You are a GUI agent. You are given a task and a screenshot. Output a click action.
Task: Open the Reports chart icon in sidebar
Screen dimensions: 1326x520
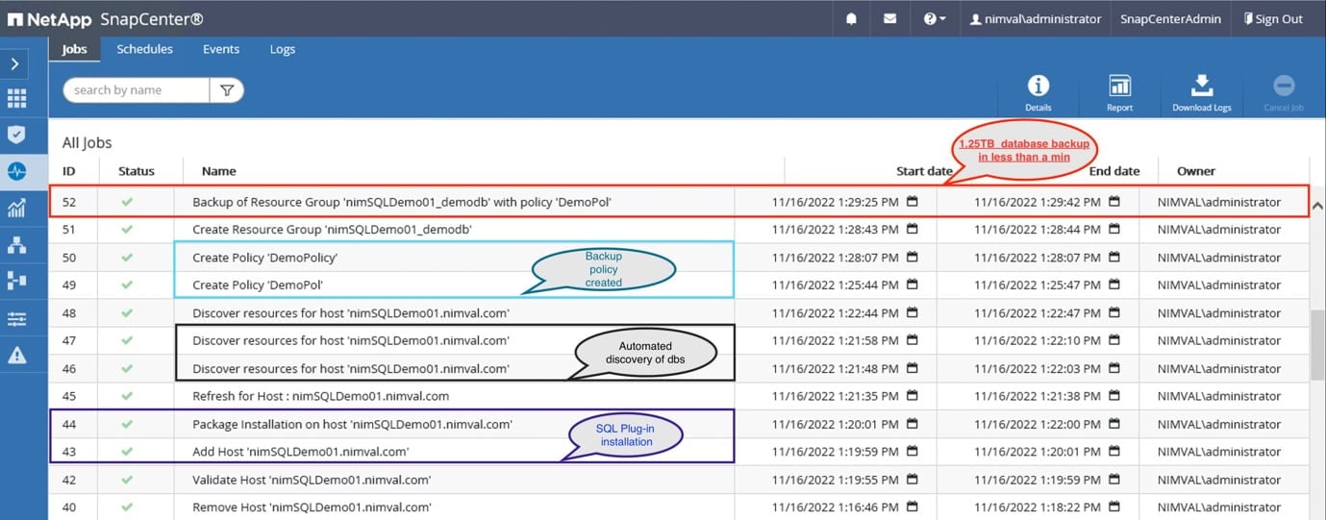16,208
